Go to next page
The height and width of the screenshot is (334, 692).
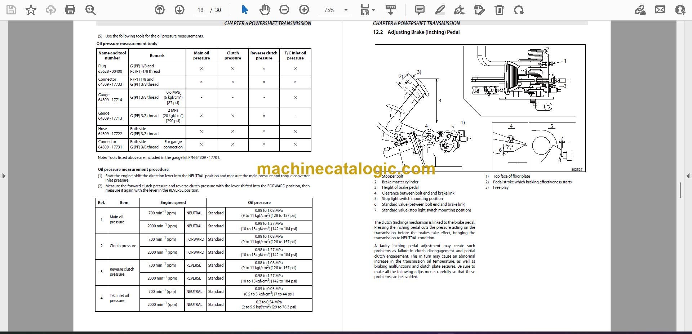point(179,10)
